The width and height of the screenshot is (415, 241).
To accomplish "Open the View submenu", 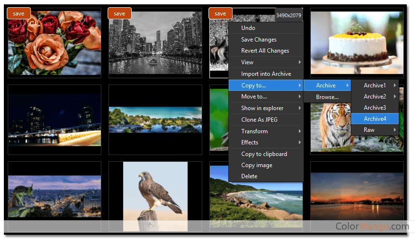I will [266, 62].
